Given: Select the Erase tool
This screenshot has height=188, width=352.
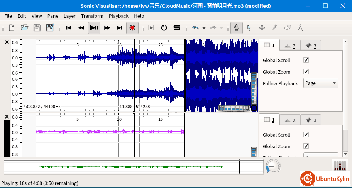Looking at the screenshot, I should point(288,28).
